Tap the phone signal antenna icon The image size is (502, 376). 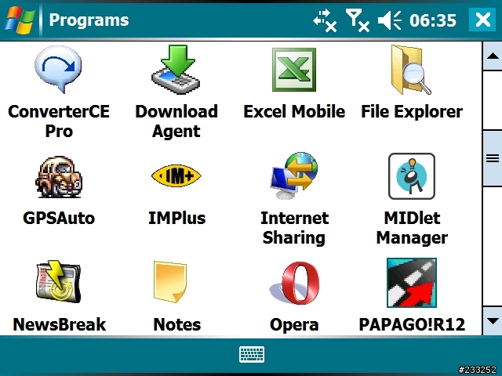coord(358,20)
